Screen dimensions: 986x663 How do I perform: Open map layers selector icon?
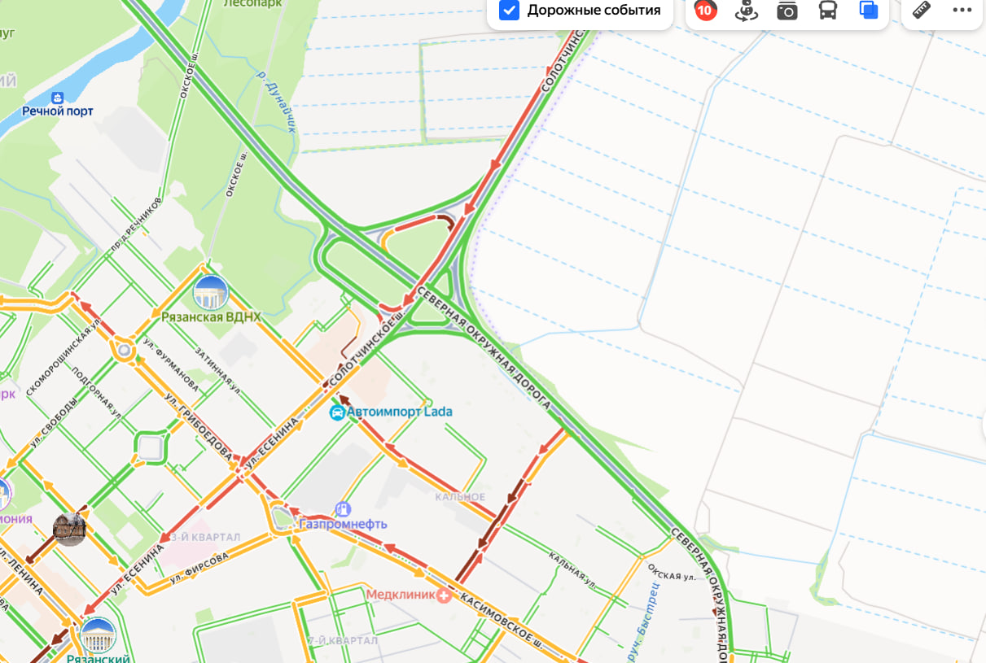tap(869, 11)
